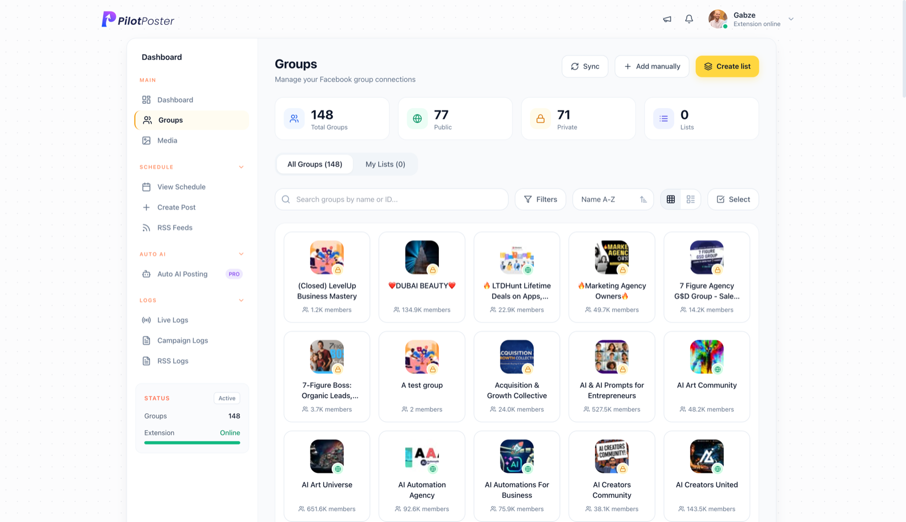Enable Select mode
Image resolution: width=906 pixels, height=522 pixels.
coord(733,199)
